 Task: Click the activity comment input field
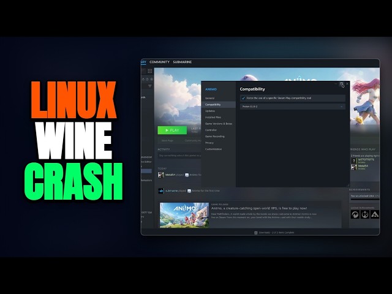pos(179,156)
